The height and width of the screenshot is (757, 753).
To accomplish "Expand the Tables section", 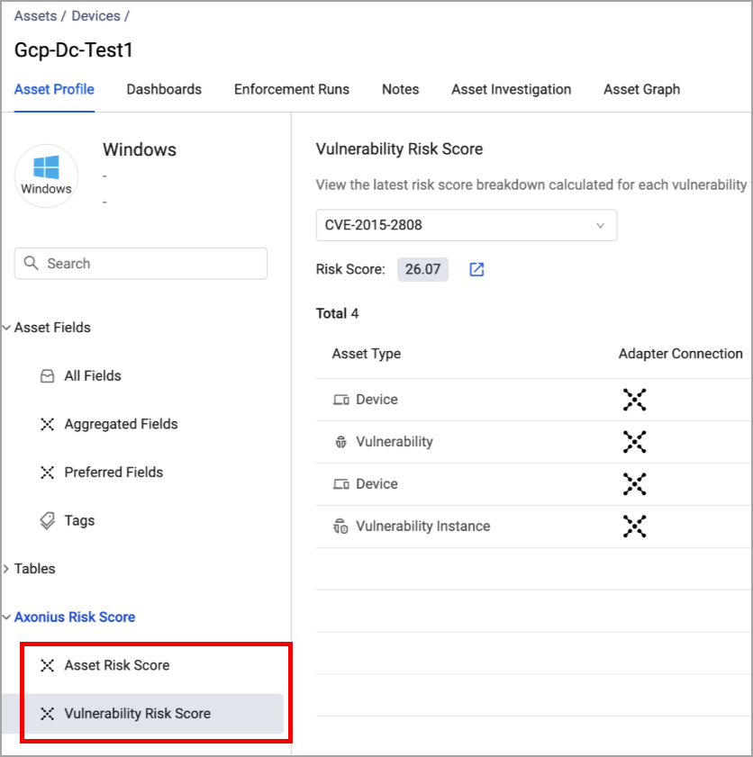I will coord(6,569).
